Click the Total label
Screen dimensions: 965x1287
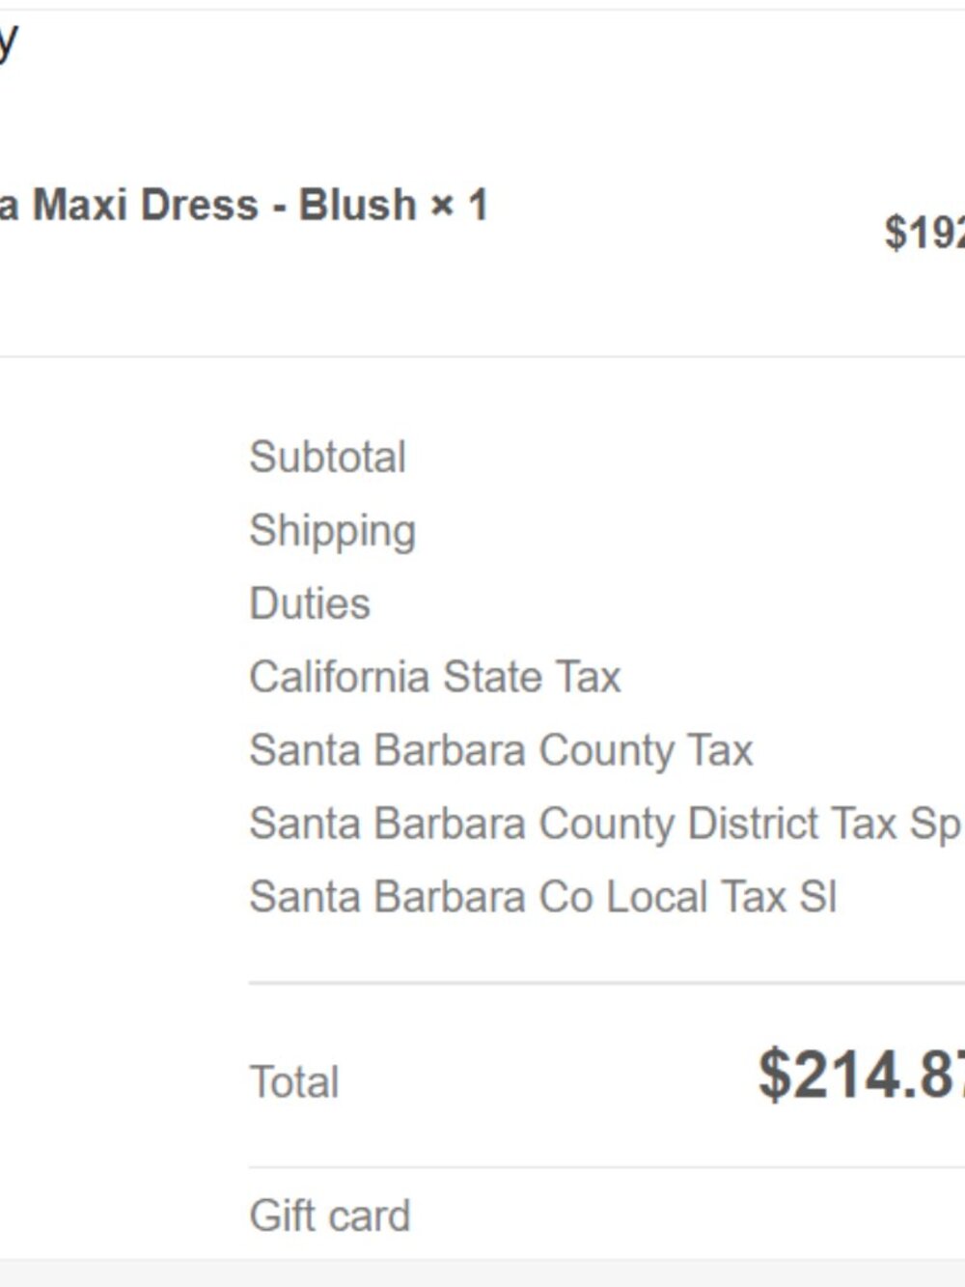click(294, 1081)
